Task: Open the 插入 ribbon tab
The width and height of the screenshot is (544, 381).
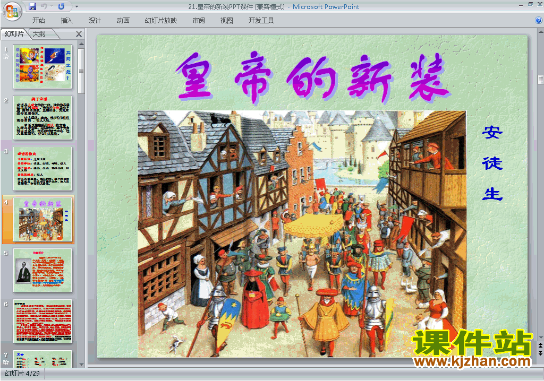Action: (x=66, y=21)
